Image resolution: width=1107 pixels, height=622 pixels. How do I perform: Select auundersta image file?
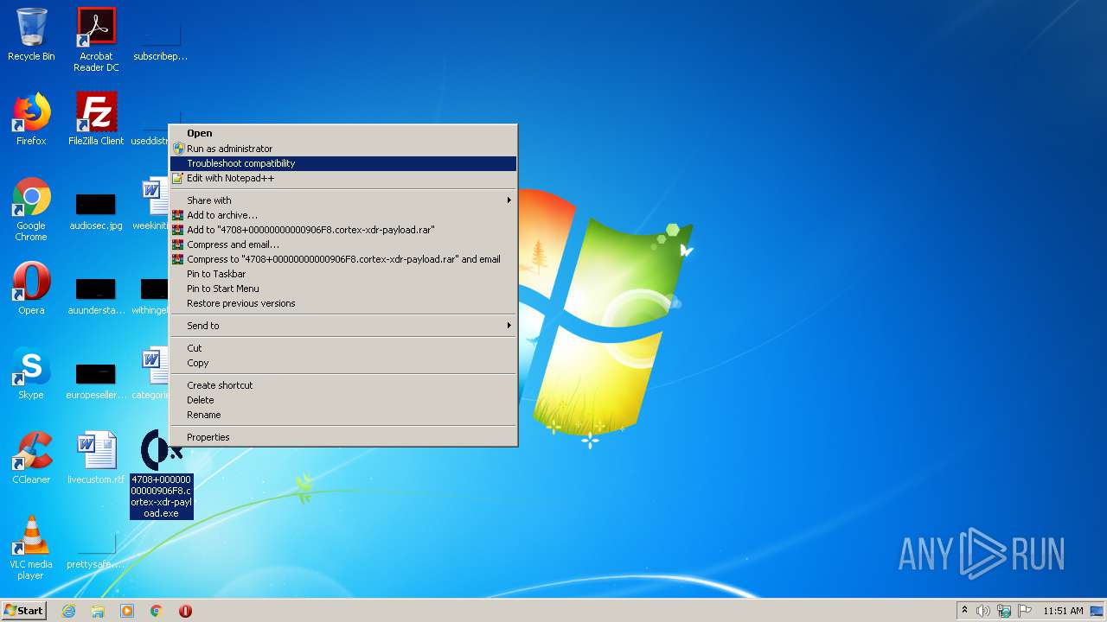tap(96, 295)
